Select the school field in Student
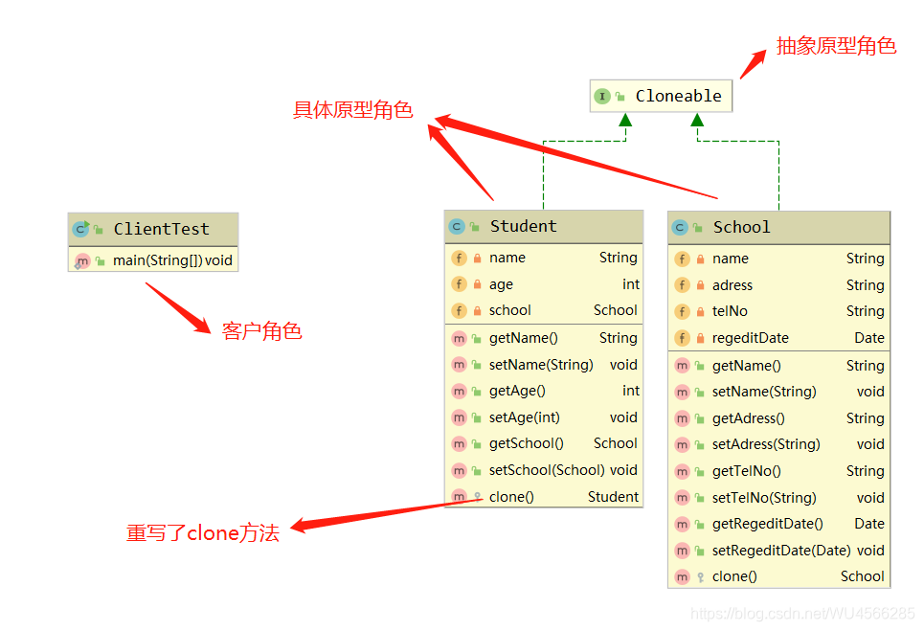The width and height of the screenshot is (924, 631). click(x=543, y=310)
